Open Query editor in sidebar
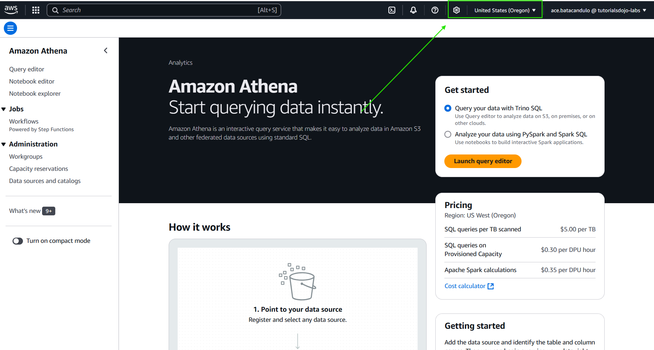Viewport: 654px width, 350px height. coord(26,69)
